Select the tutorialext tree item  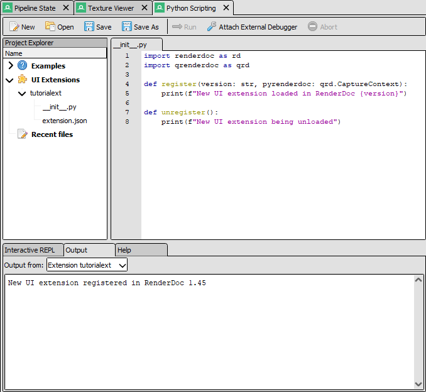click(46, 93)
